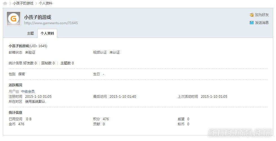This screenshot has height=141, width=276.
Task: Click the user avatar G logo
Action: coord(14,19)
